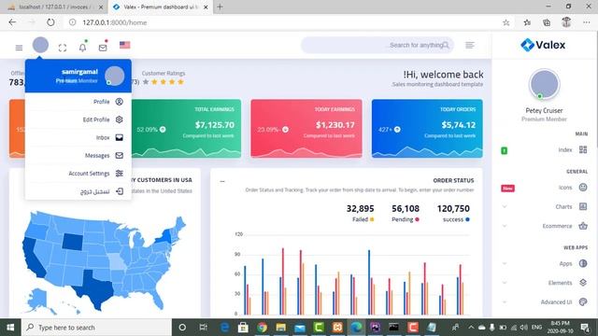
Task: Click the Pending legend red dot
Action: tap(418, 219)
